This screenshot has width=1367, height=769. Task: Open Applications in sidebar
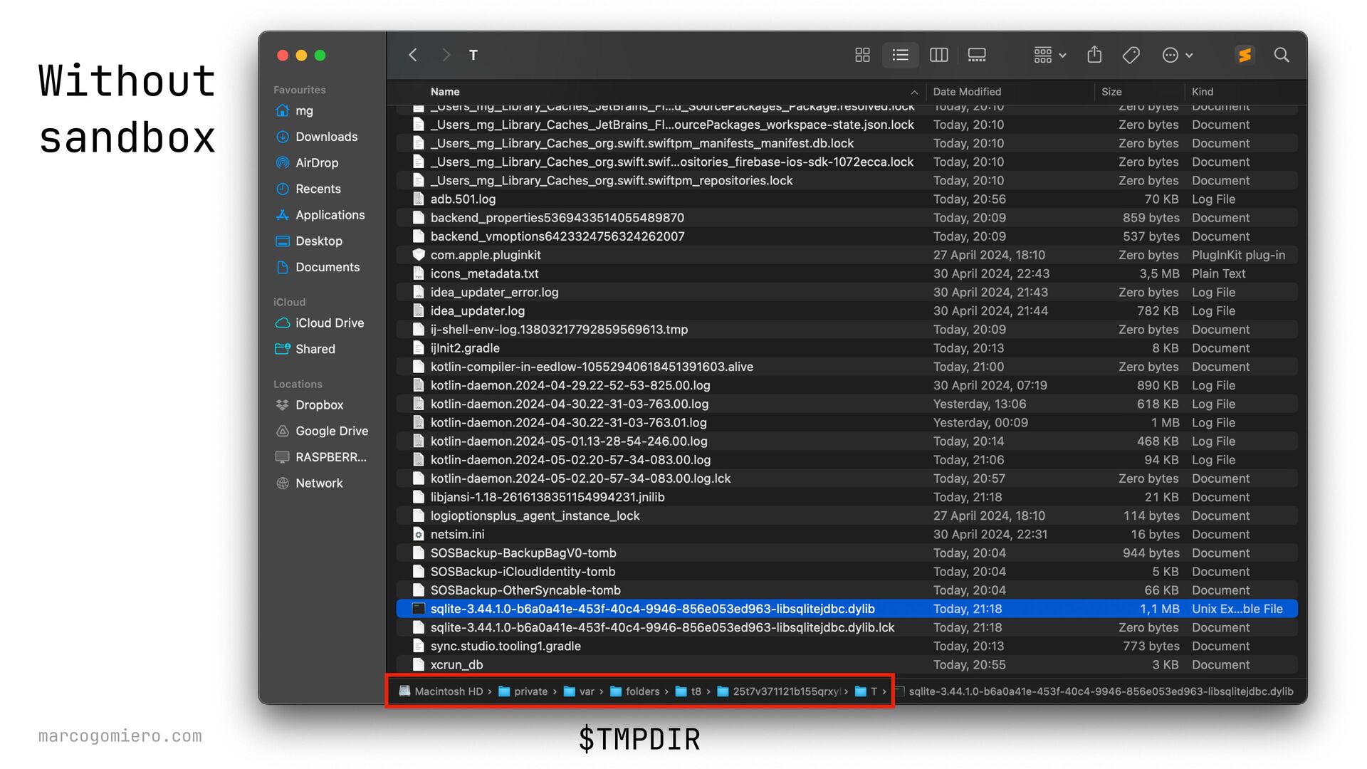pyautogui.click(x=320, y=215)
